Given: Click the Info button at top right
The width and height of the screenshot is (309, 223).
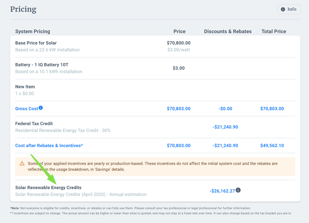Looking at the screenshot, I should (289, 9).
